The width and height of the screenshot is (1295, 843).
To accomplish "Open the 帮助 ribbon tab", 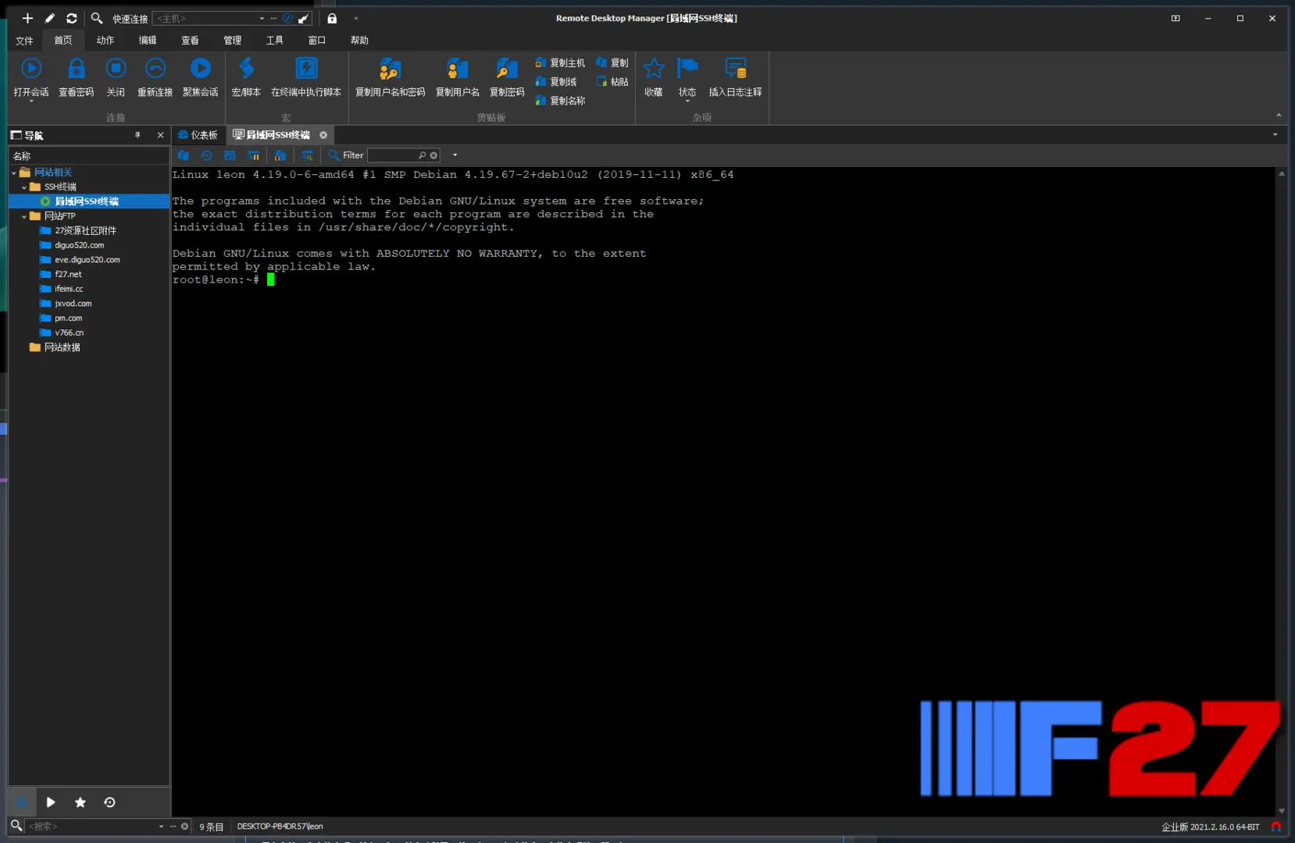I will click(x=359, y=41).
